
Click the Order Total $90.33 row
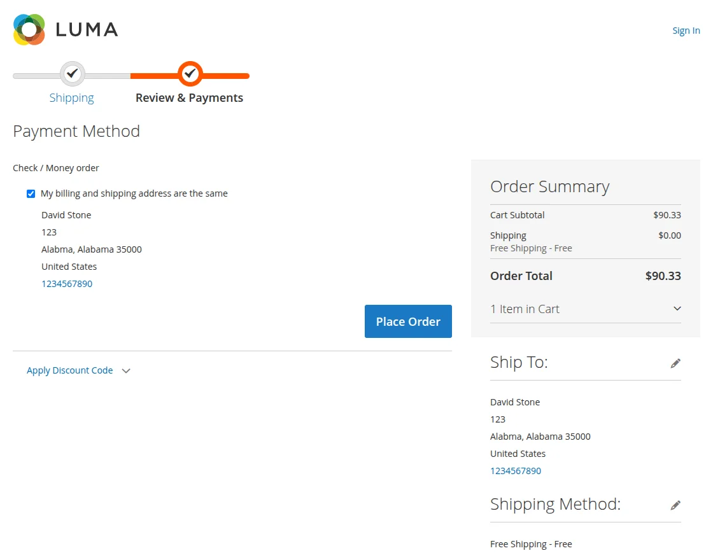pyautogui.click(x=585, y=276)
